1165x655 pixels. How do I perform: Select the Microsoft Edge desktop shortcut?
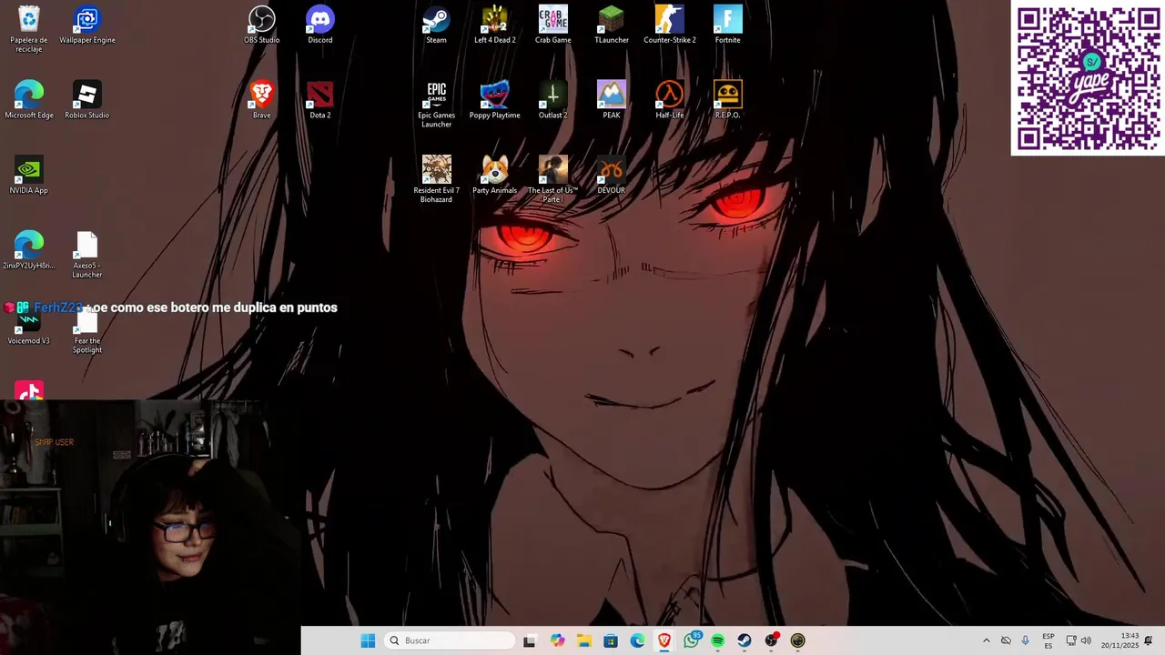point(29,100)
